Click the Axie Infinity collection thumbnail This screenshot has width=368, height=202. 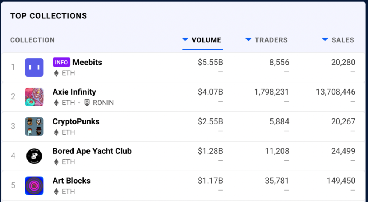[x=34, y=97]
